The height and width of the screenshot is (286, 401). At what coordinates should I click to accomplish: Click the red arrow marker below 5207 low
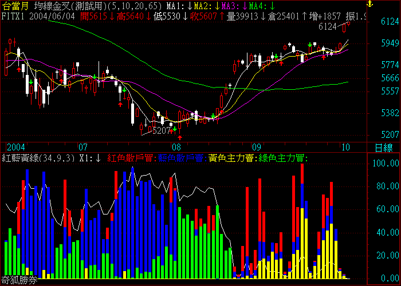coord(180,137)
